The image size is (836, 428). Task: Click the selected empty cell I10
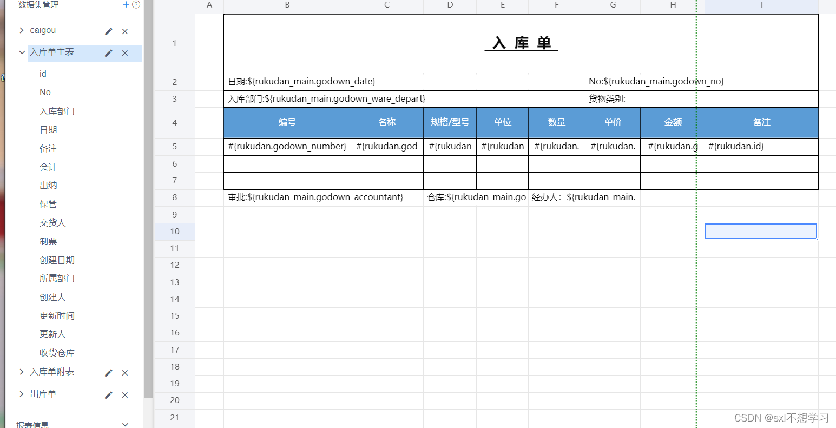click(x=761, y=231)
